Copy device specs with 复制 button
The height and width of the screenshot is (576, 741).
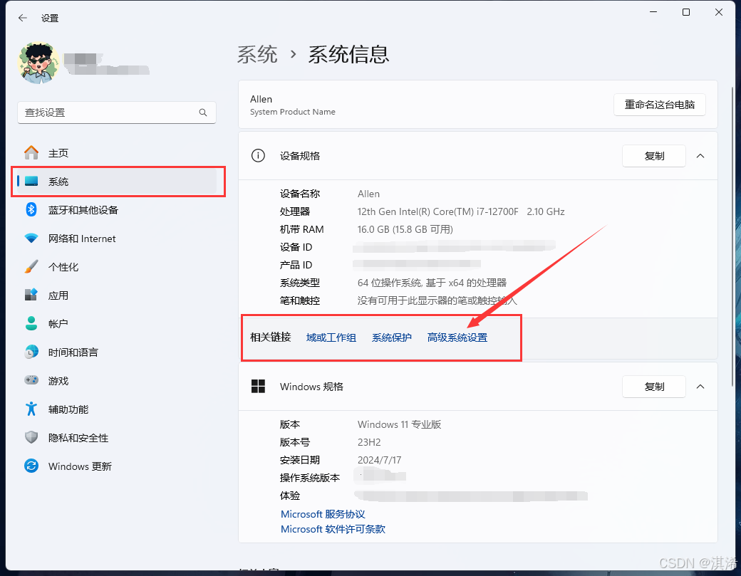[x=654, y=156]
